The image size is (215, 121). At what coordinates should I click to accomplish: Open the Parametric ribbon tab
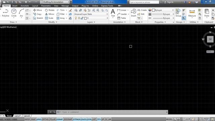(x=46, y=6)
